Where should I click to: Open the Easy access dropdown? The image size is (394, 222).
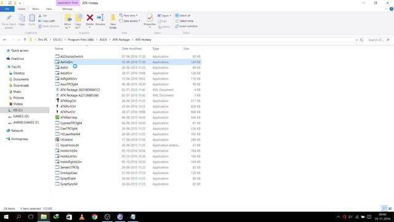[x=130, y=21]
